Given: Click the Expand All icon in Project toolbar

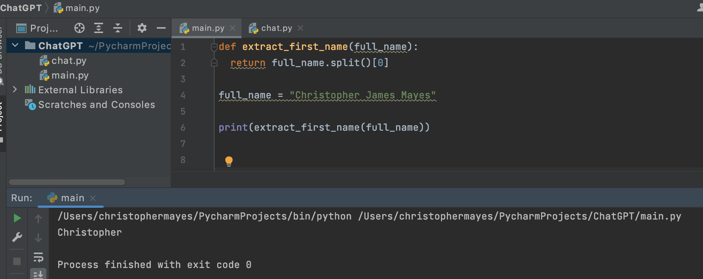Looking at the screenshot, I should [98, 28].
